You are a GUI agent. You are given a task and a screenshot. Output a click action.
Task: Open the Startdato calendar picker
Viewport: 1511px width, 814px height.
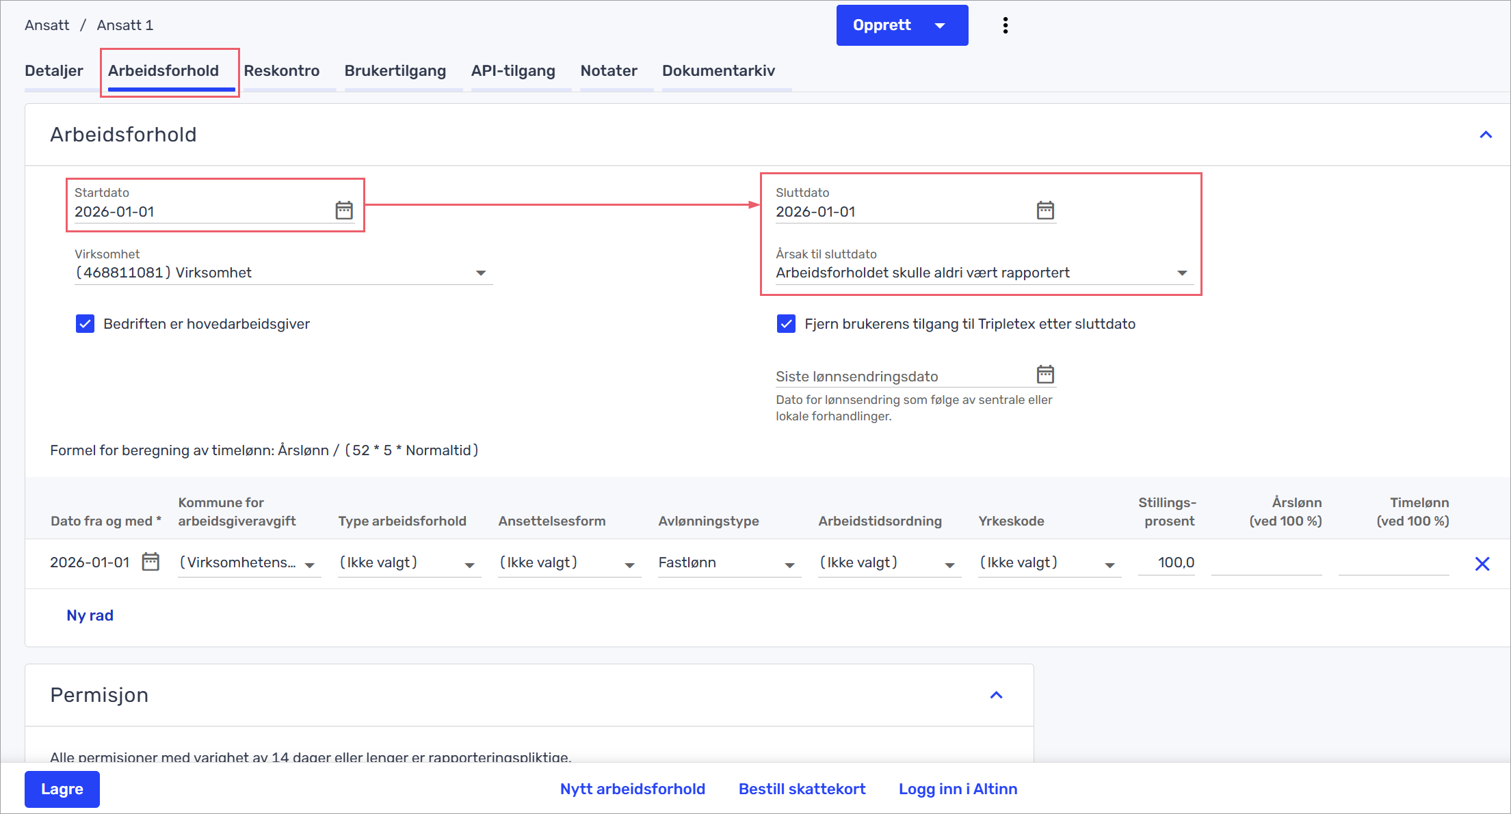pos(344,211)
